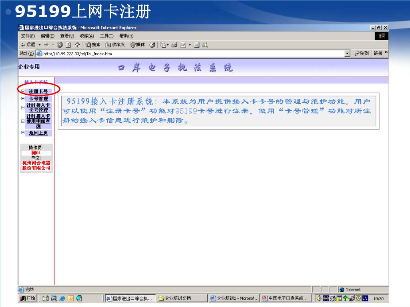The width and height of the screenshot is (410, 307).
Task: Click the last quick launch icon
Action: tap(79, 298)
